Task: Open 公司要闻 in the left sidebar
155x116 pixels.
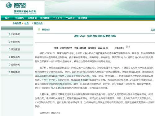Action: coord(15,34)
